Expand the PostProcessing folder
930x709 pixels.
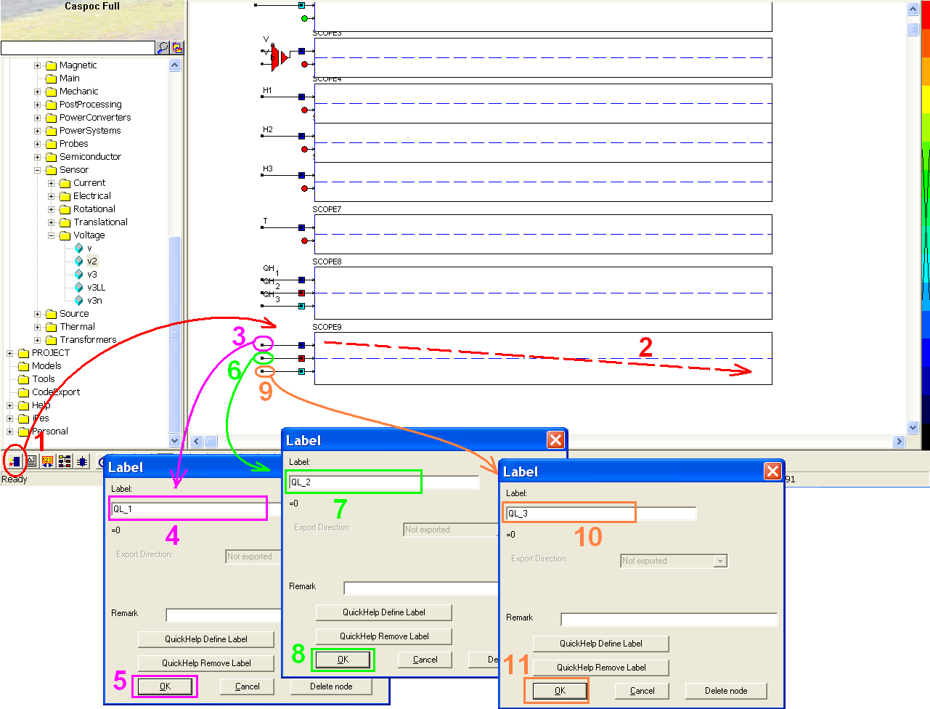coord(38,105)
